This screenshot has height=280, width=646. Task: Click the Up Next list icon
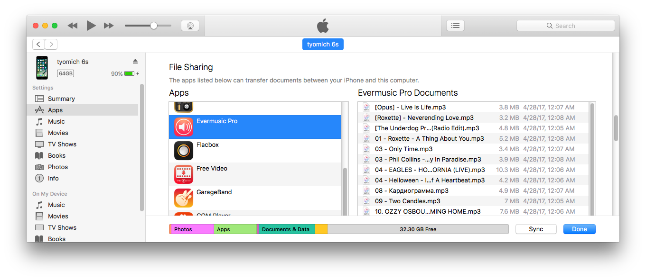(x=455, y=25)
